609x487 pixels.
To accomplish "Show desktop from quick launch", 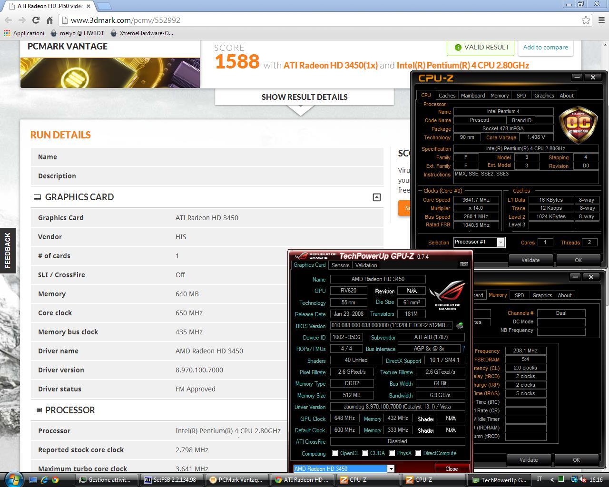I will click(x=33, y=480).
